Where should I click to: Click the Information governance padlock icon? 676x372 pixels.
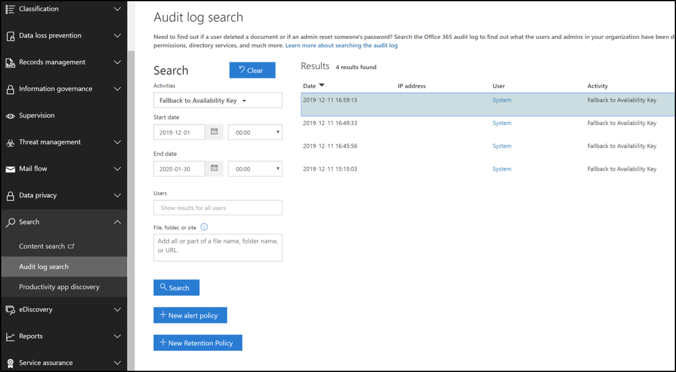[10, 90]
